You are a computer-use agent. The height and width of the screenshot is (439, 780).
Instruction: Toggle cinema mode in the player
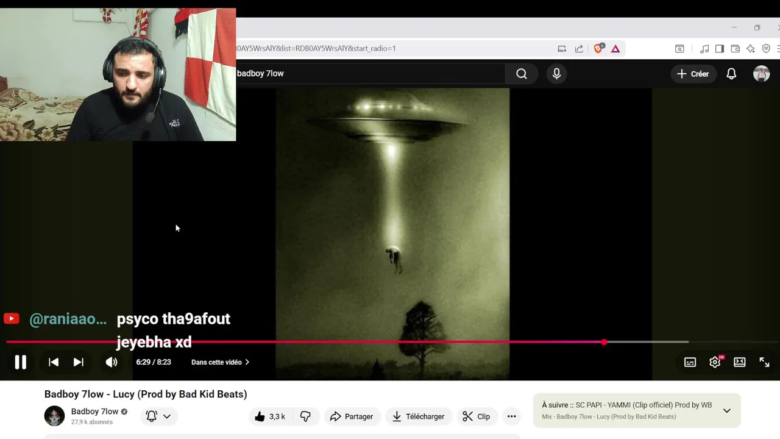point(740,362)
